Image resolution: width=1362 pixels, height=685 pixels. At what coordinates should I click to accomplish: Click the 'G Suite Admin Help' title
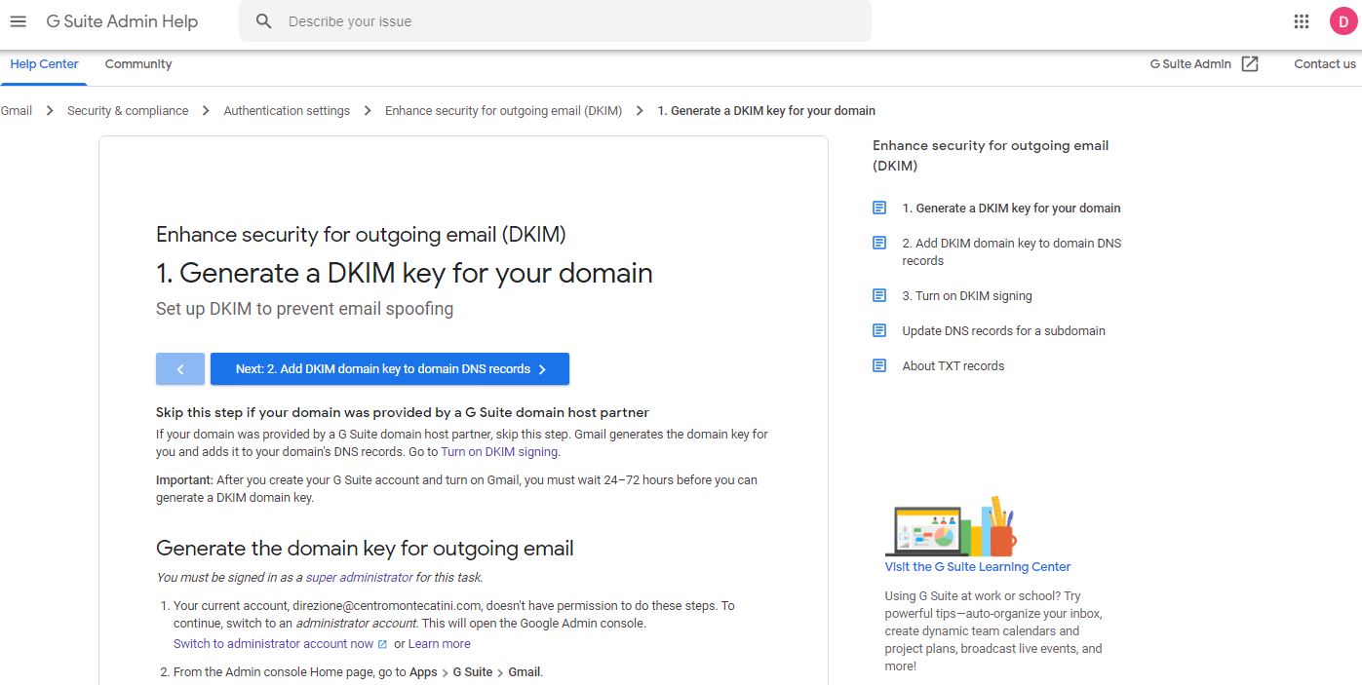[122, 21]
